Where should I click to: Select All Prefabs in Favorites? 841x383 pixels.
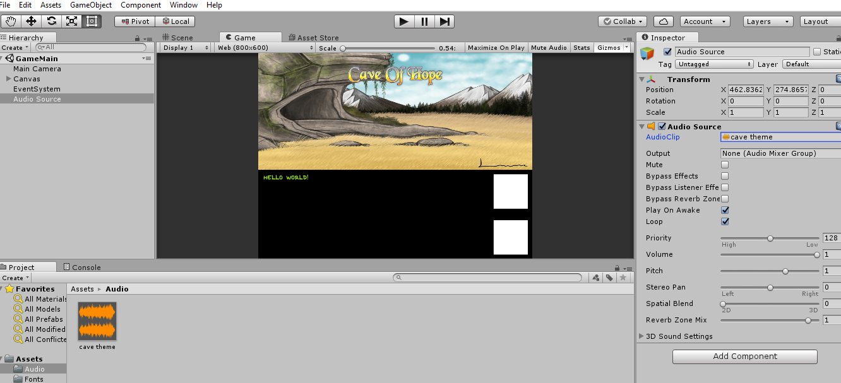coord(39,319)
